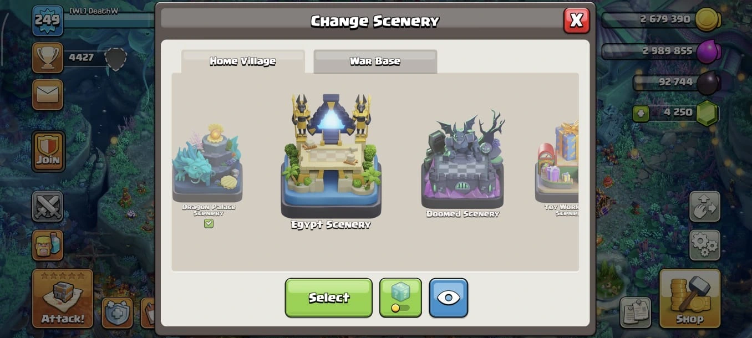Open the layout editor arrows icon
The image size is (752, 338).
click(x=705, y=207)
